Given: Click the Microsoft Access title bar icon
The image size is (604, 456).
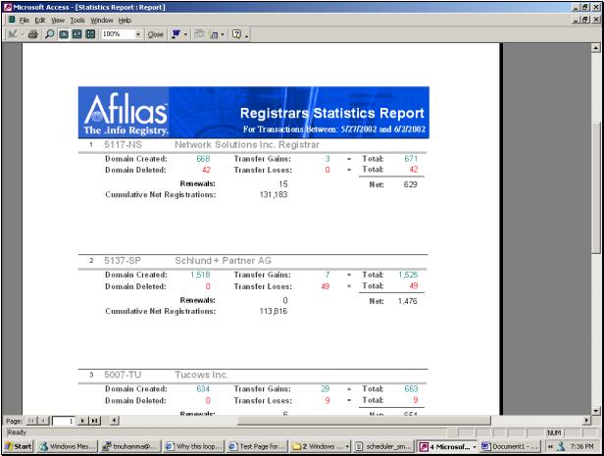Looking at the screenshot, I should coord(8,7).
